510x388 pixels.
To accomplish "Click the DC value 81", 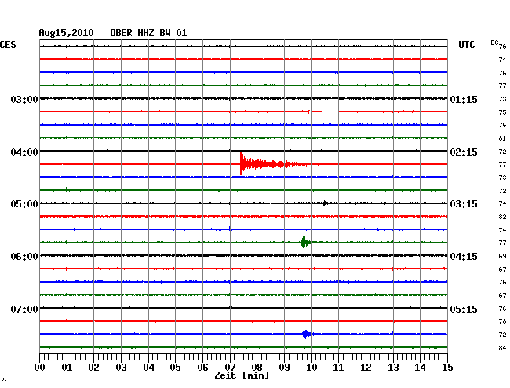I will [502, 138].
